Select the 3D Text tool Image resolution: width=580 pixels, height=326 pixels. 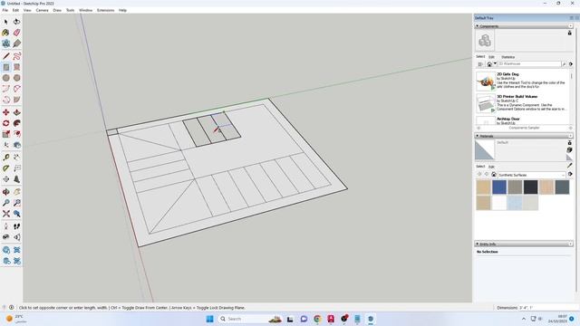(16, 179)
